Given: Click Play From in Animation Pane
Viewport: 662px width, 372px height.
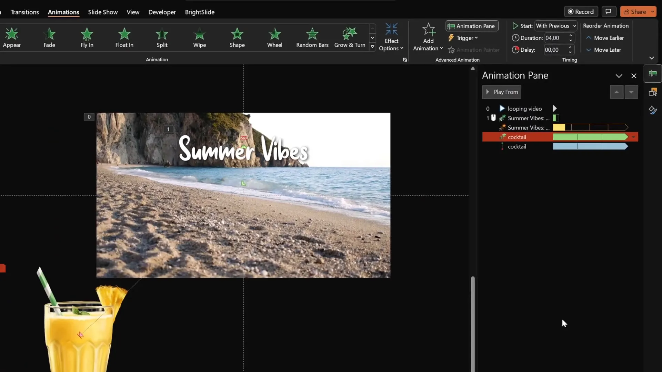Looking at the screenshot, I should (x=502, y=92).
